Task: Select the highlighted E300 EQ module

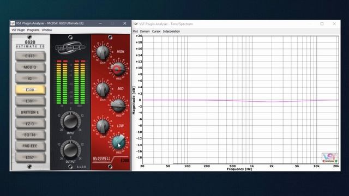Action: pos(31,90)
